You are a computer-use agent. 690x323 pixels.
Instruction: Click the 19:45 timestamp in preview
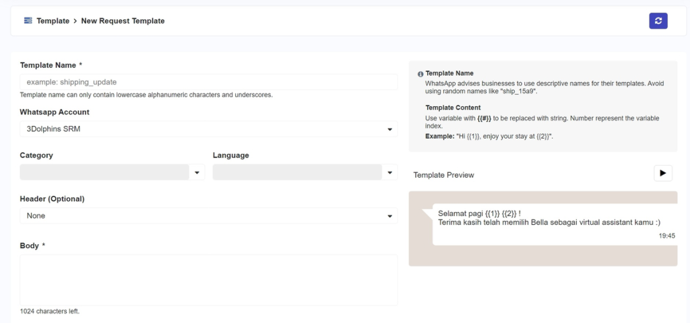click(666, 236)
